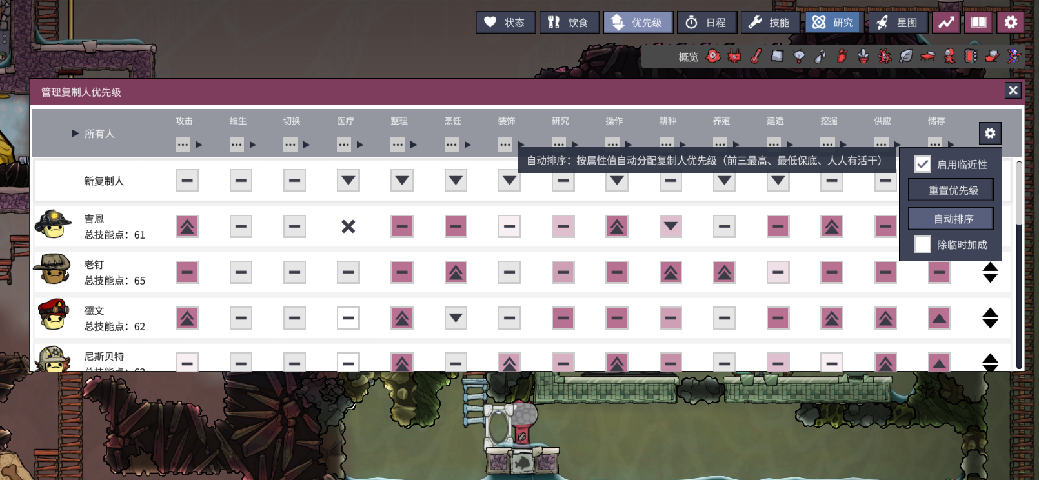Click the priority settings gear icon
Image resolution: width=1039 pixels, height=480 pixels.
point(990,134)
